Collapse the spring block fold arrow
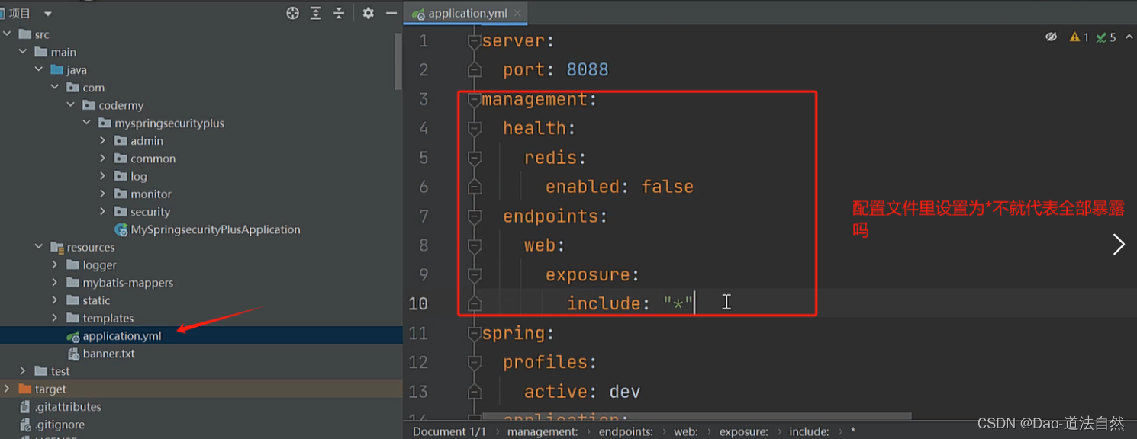The width and height of the screenshot is (1137, 439). (474, 333)
